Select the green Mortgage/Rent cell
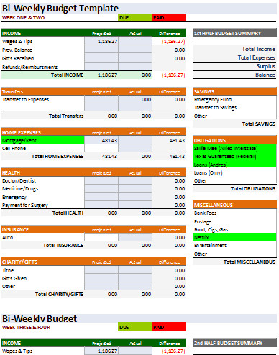Screen dimensions: 279x355 (43, 140)
